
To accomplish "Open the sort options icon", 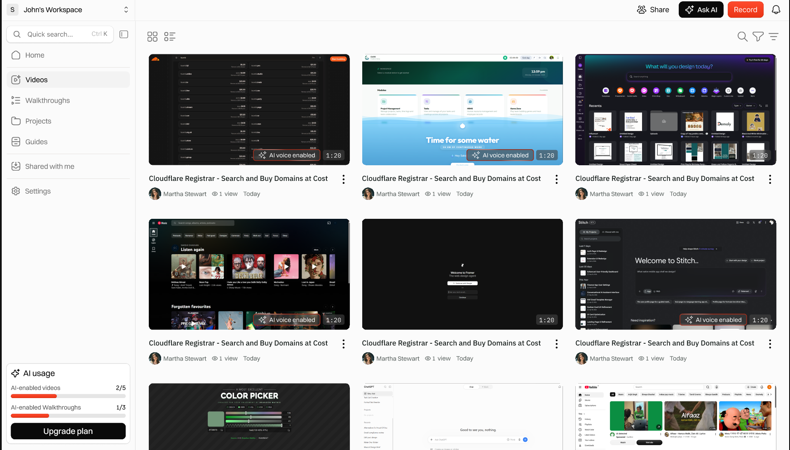I will coord(774,37).
